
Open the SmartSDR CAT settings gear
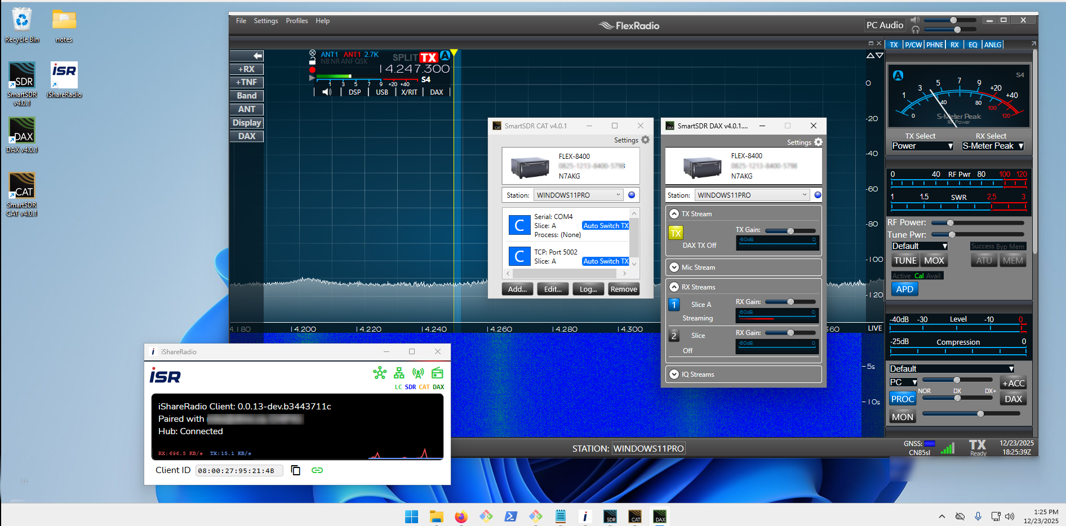tap(645, 140)
